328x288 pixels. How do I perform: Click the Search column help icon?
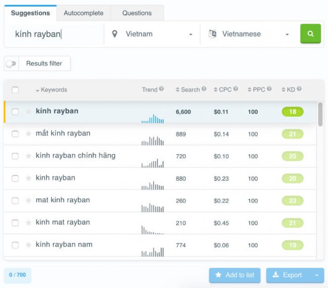click(204, 89)
